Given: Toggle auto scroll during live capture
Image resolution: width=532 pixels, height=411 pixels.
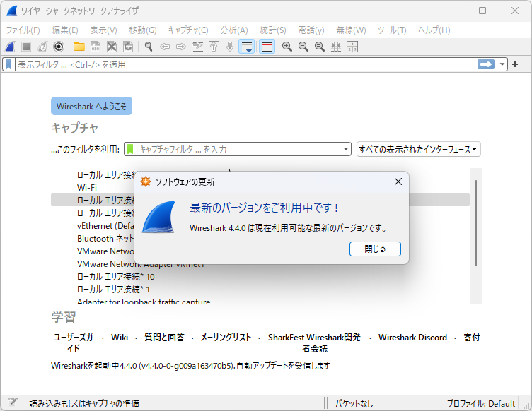Looking at the screenshot, I should [x=247, y=47].
